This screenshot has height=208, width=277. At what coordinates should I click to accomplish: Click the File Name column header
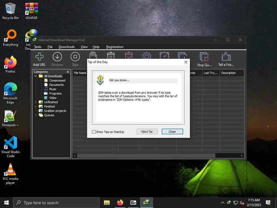click(80, 73)
